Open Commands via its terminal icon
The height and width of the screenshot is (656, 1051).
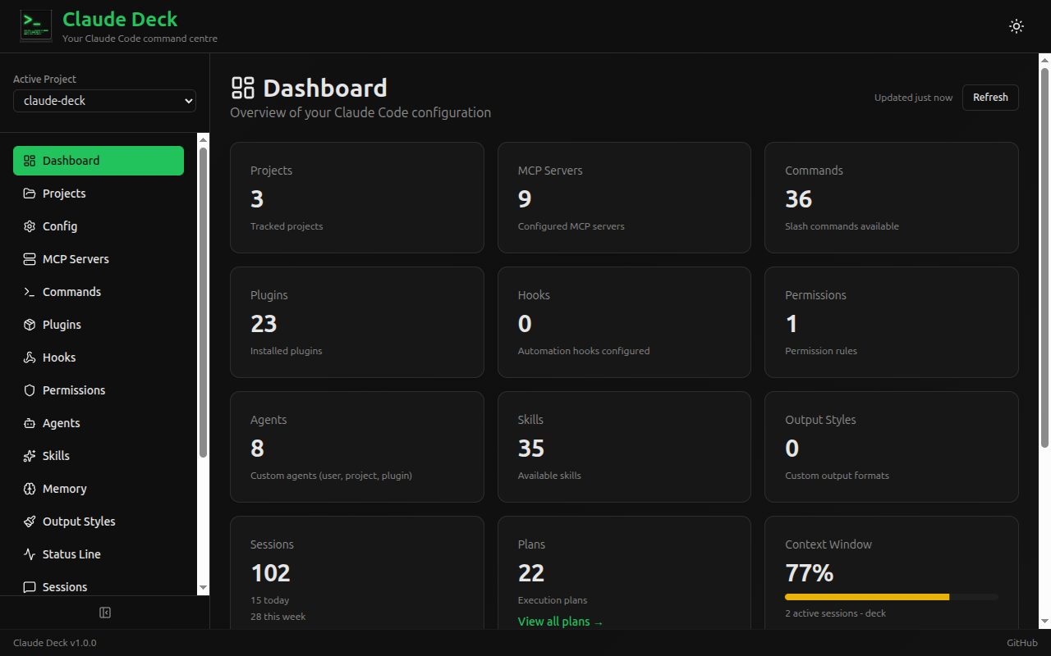coord(28,291)
